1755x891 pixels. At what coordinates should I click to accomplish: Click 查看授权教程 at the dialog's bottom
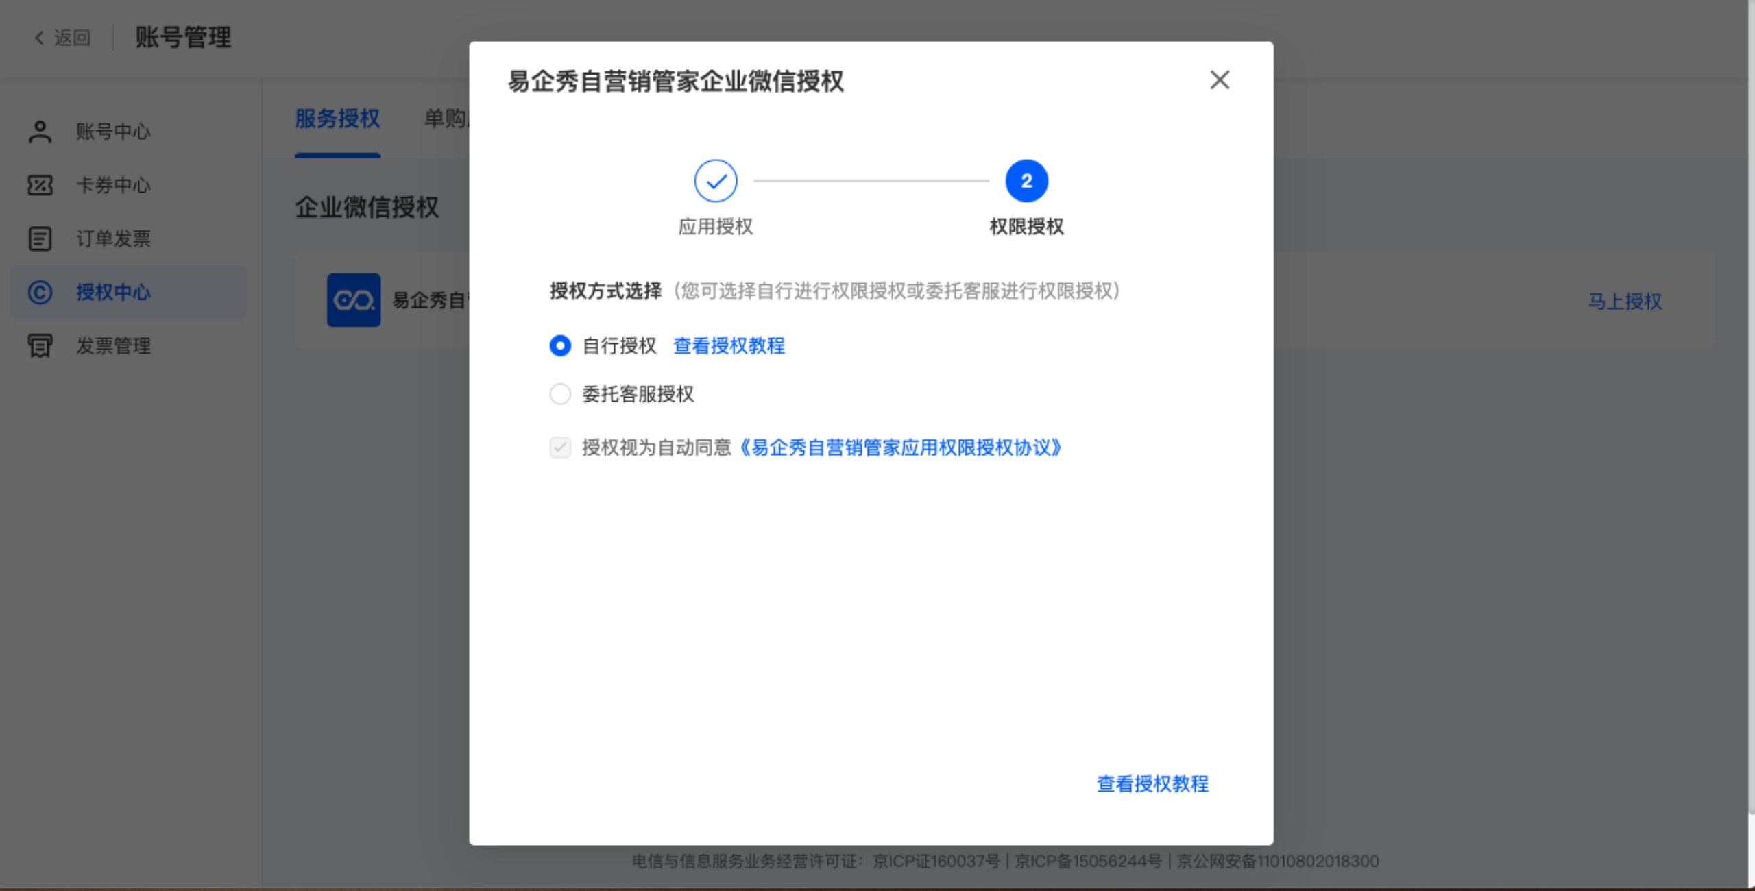(1152, 783)
